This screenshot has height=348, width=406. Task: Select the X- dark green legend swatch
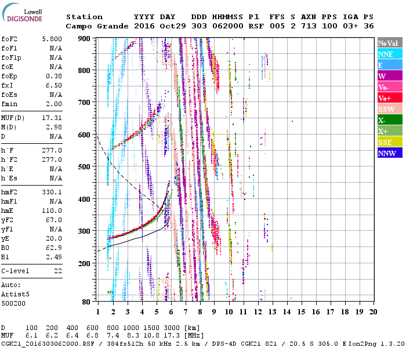(x=390, y=120)
